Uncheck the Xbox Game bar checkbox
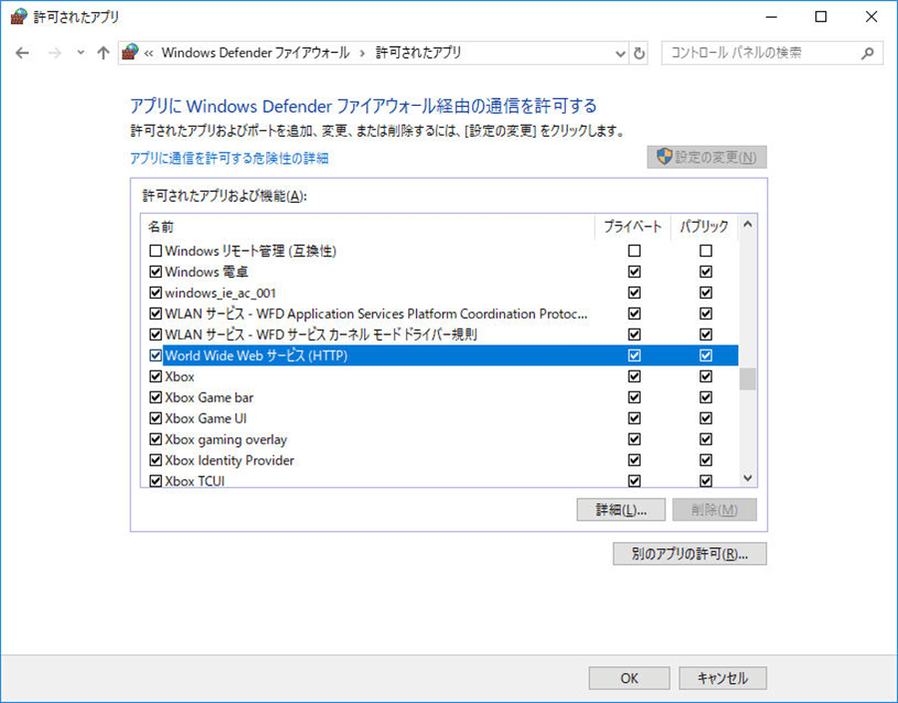 [156, 397]
